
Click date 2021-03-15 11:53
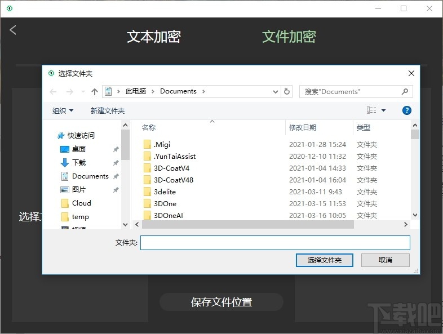(x=317, y=204)
